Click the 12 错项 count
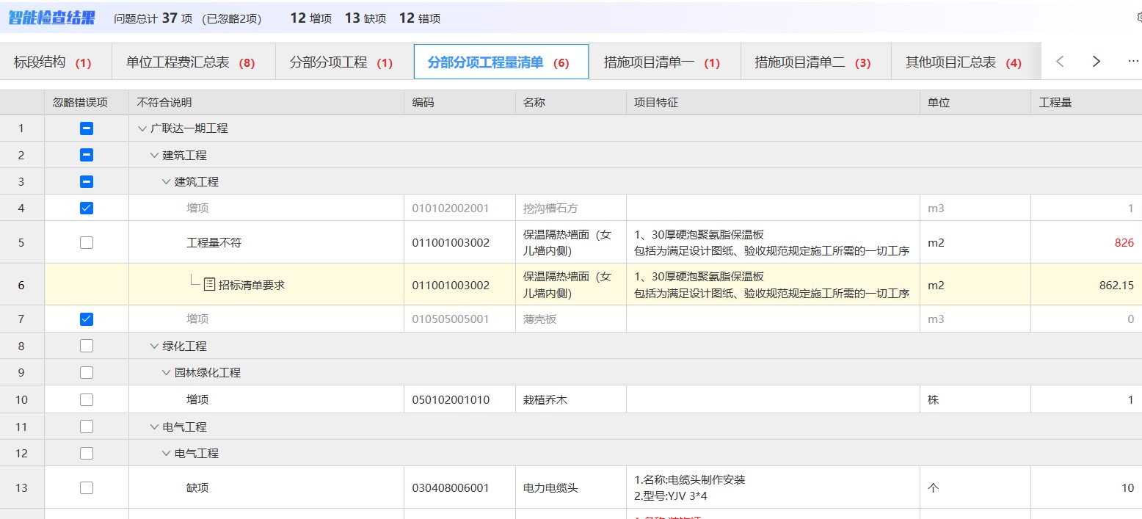 pyautogui.click(x=420, y=18)
